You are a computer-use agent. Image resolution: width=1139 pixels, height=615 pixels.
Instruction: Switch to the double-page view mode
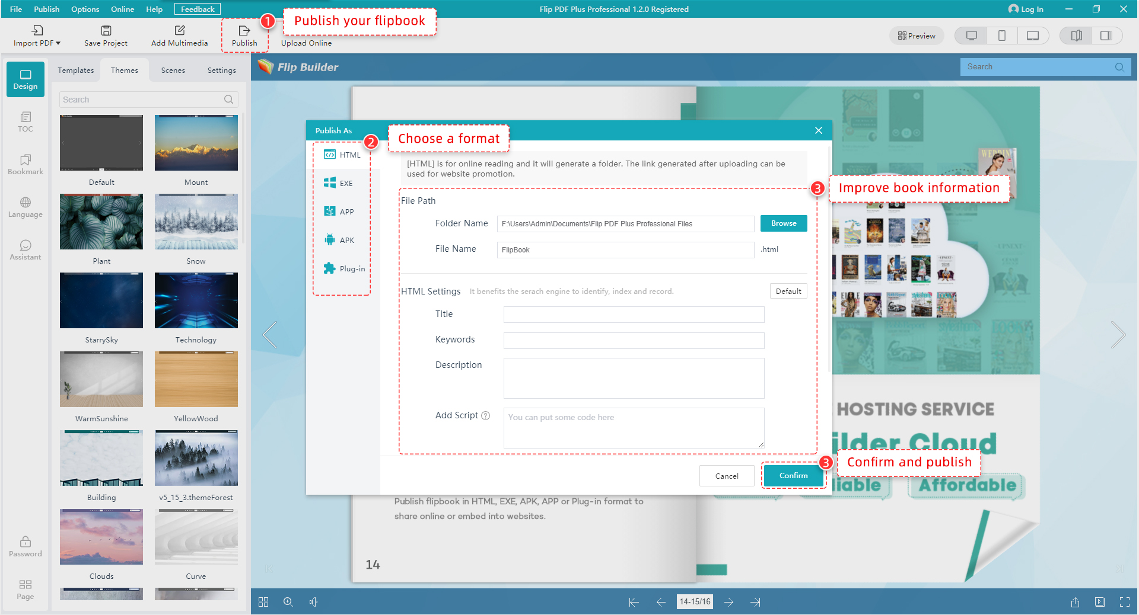pos(1076,36)
